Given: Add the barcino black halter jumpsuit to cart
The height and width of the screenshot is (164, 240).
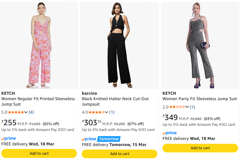Looking at the screenshot, I should tap(120, 154).
